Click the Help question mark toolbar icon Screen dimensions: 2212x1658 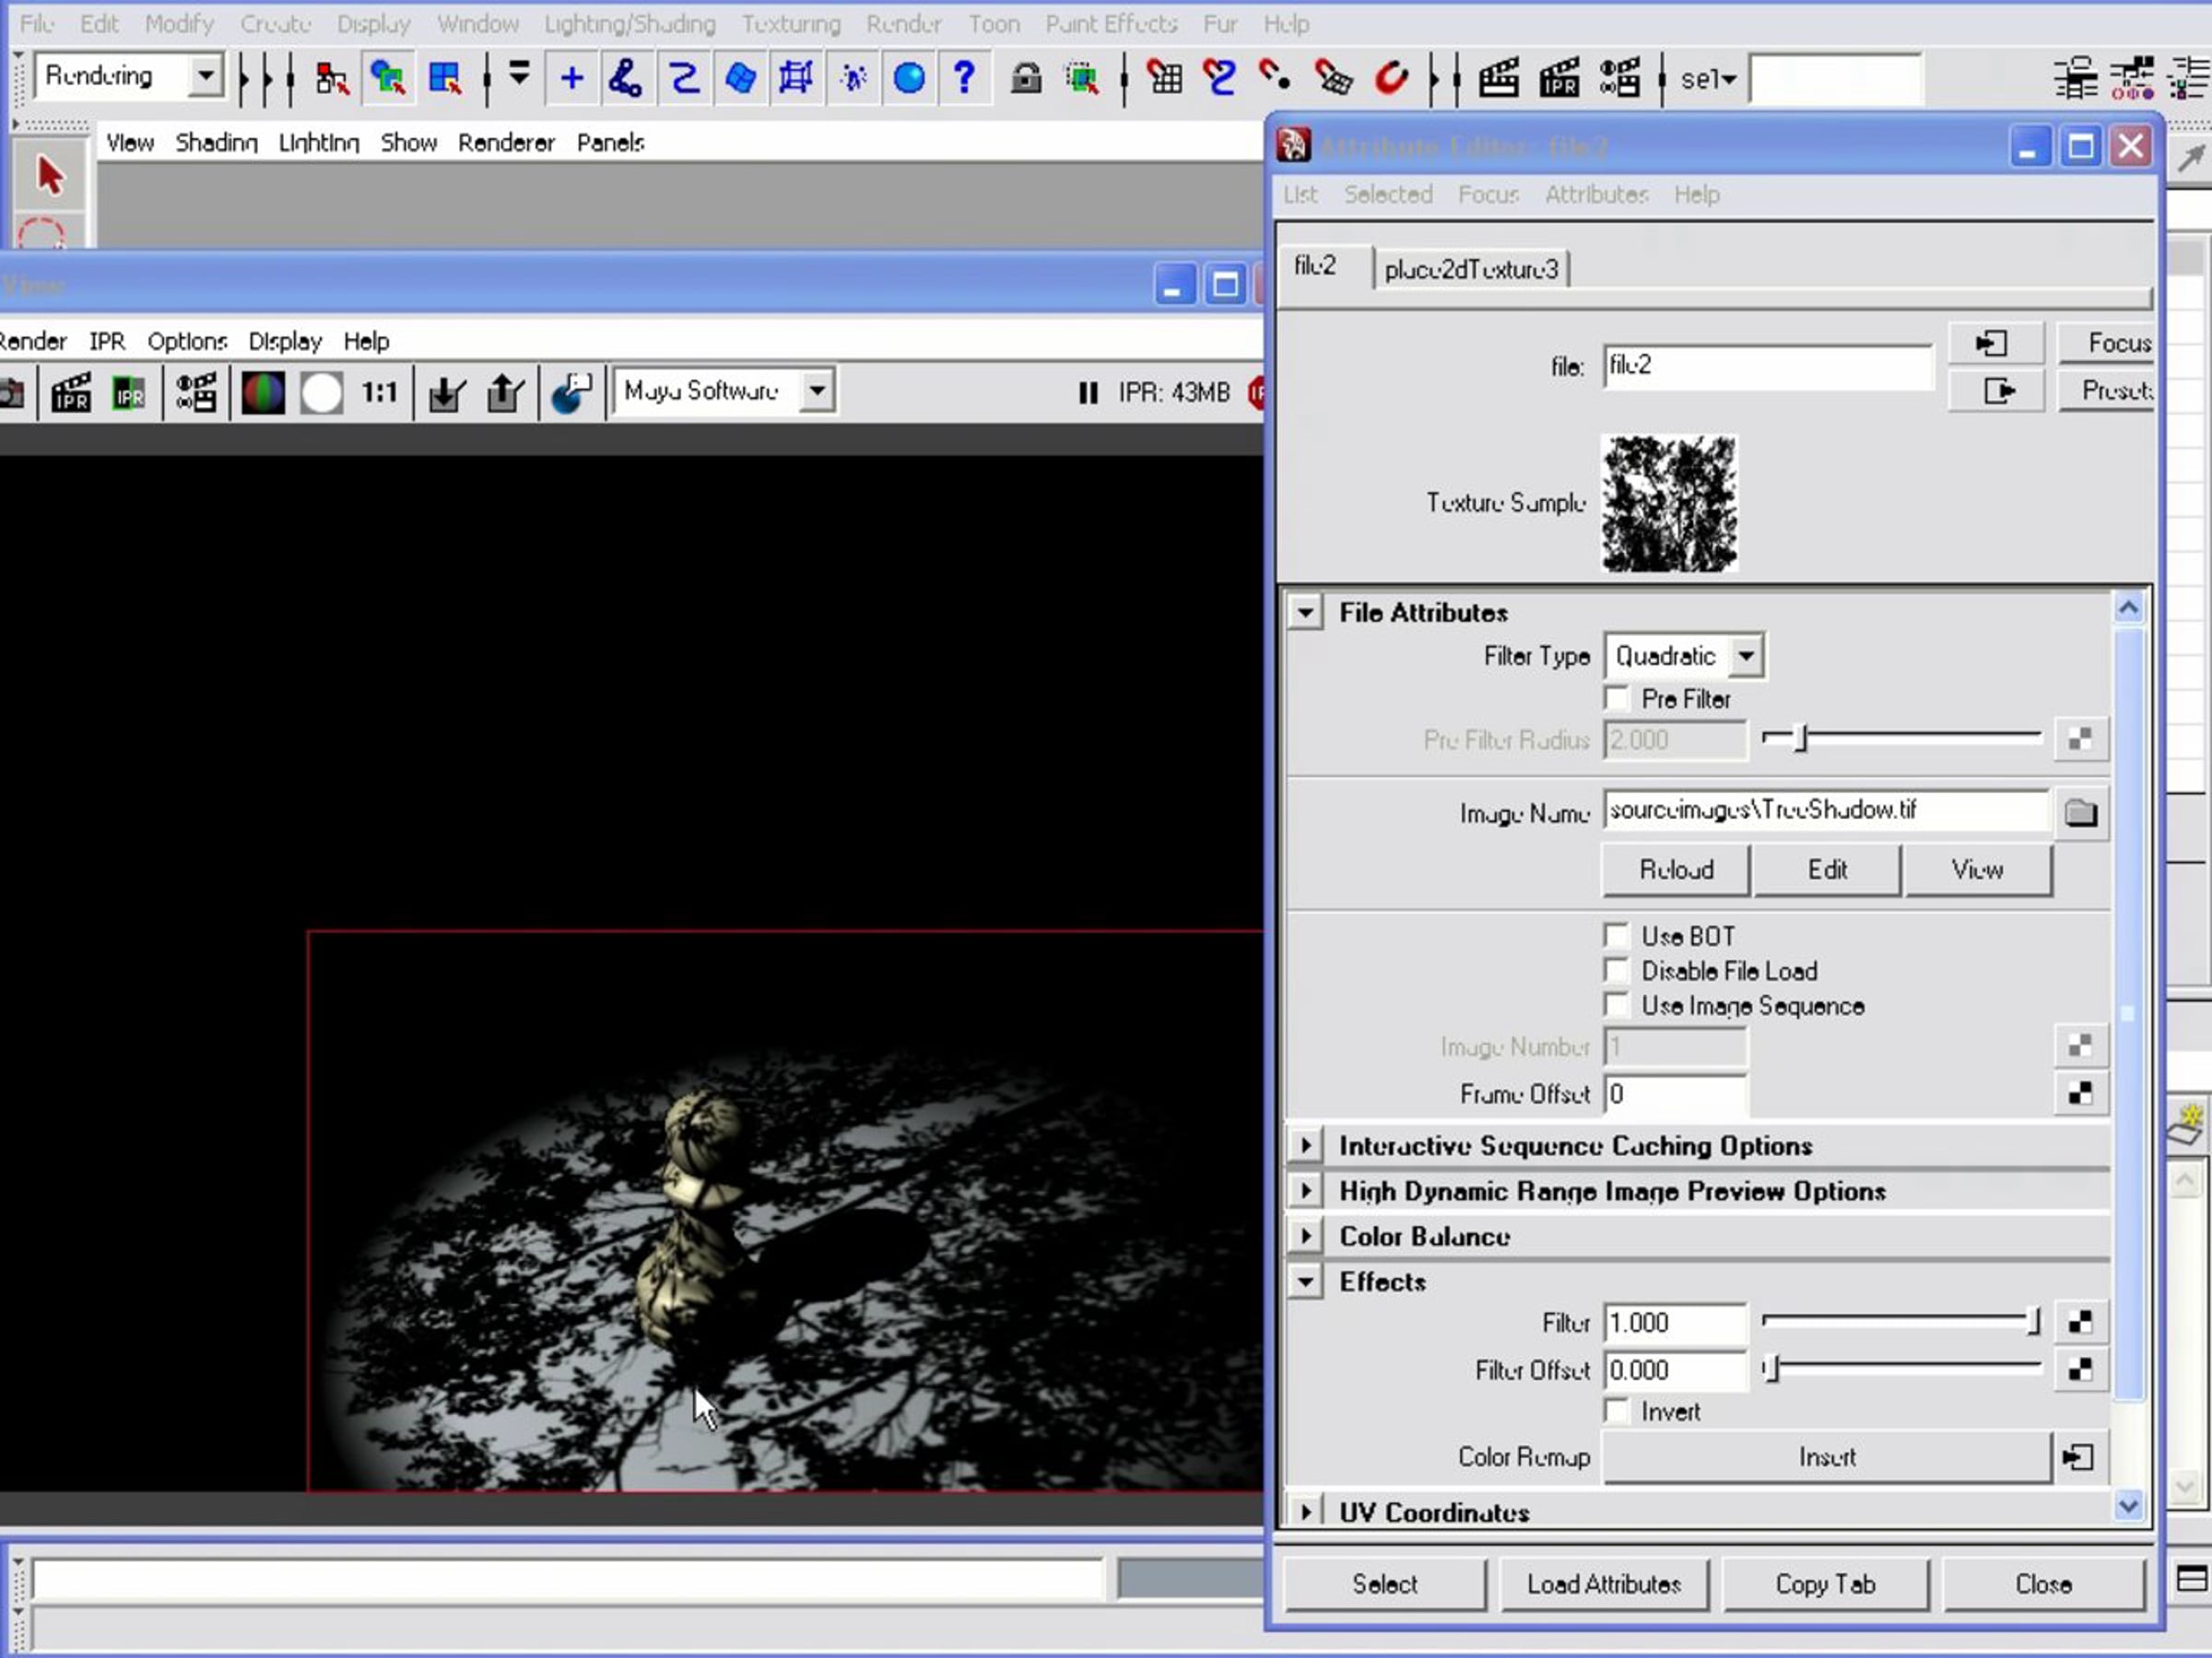click(963, 77)
